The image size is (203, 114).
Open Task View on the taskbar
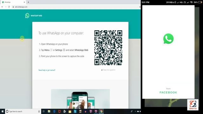[x=44, y=111]
